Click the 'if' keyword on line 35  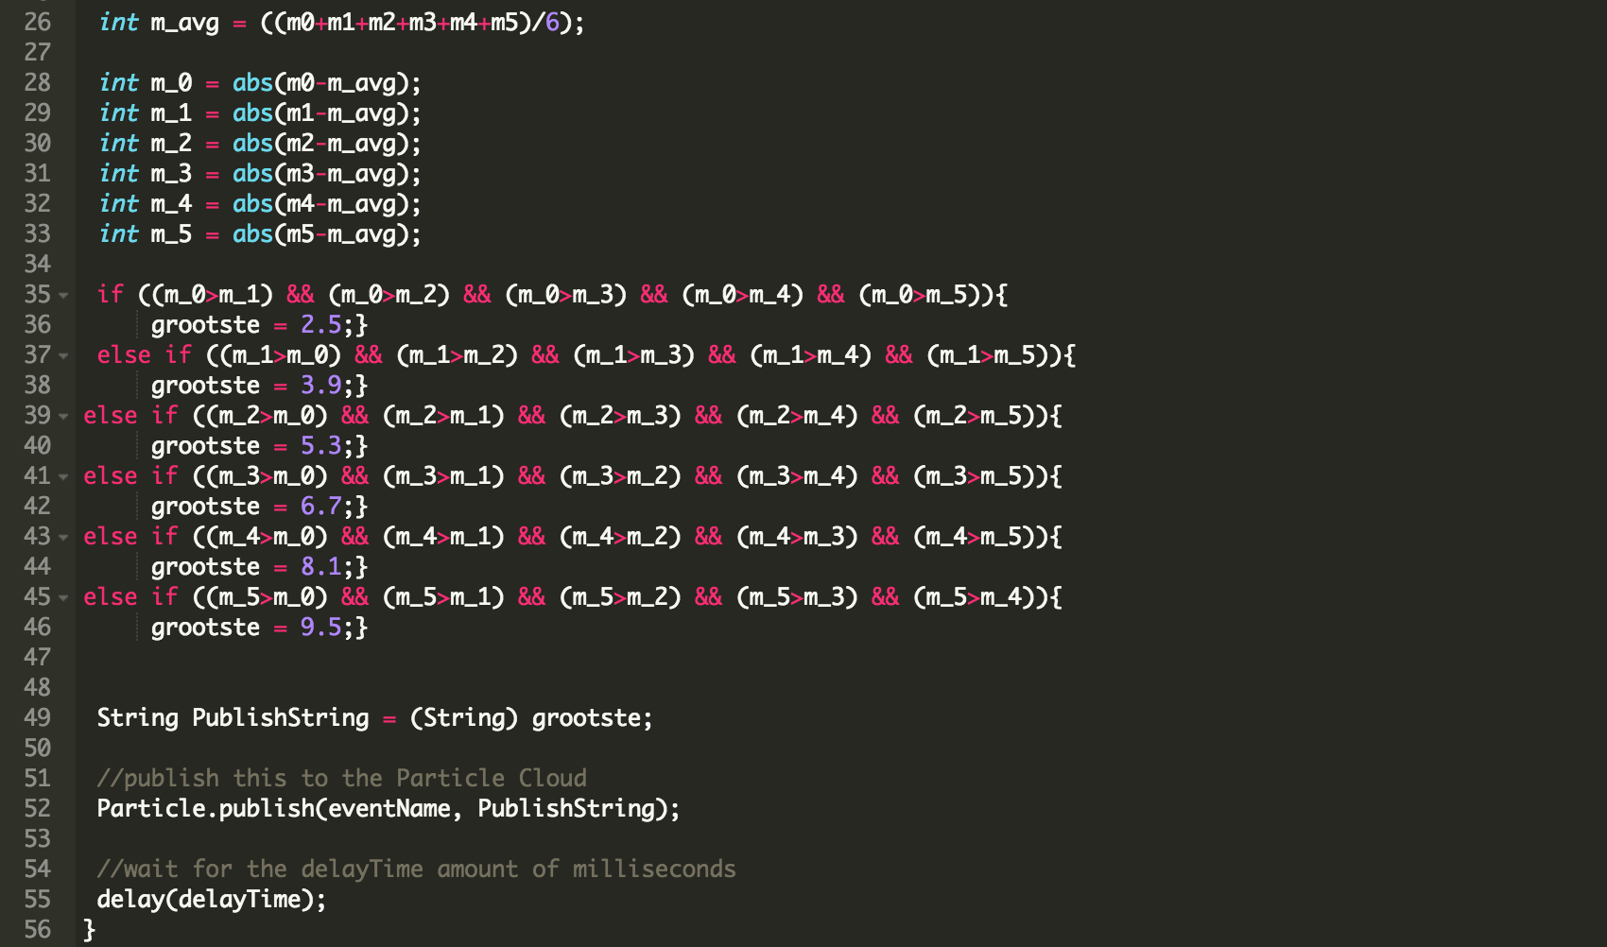pos(111,294)
